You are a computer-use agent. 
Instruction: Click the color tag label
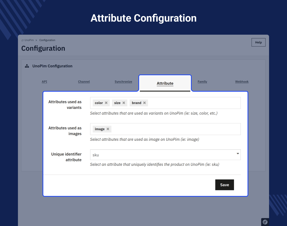(x=99, y=103)
